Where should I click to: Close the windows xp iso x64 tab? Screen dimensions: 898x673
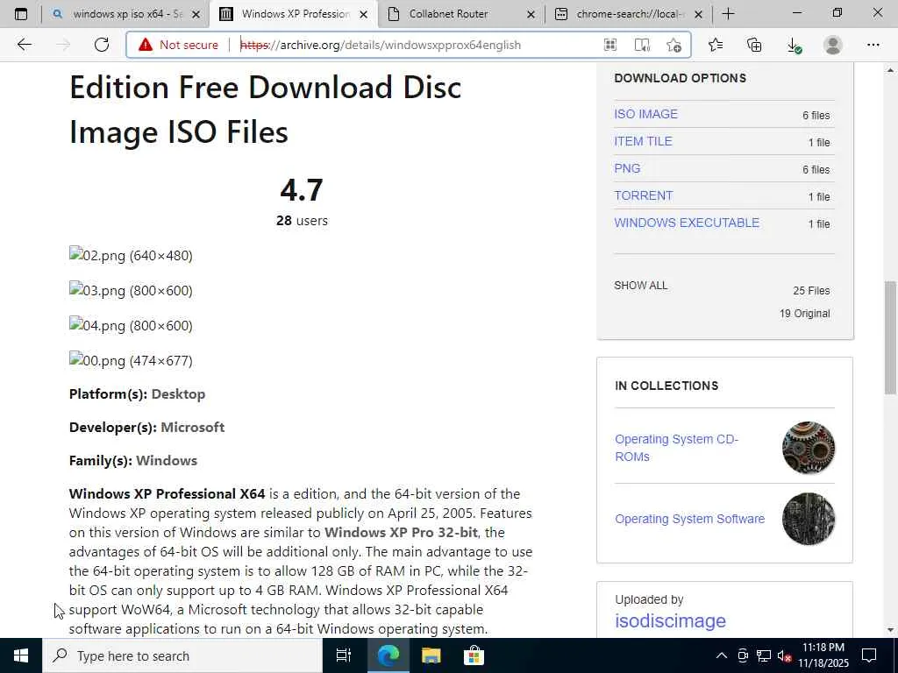[196, 14]
